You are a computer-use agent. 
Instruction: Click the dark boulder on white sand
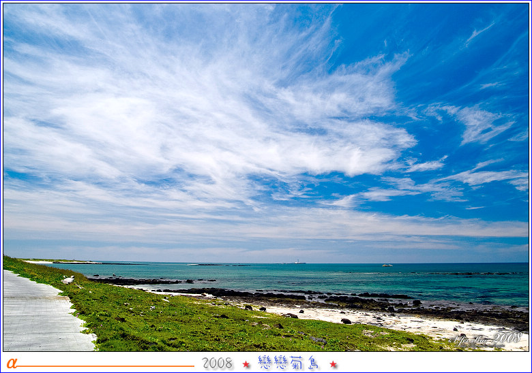(x=346, y=321)
